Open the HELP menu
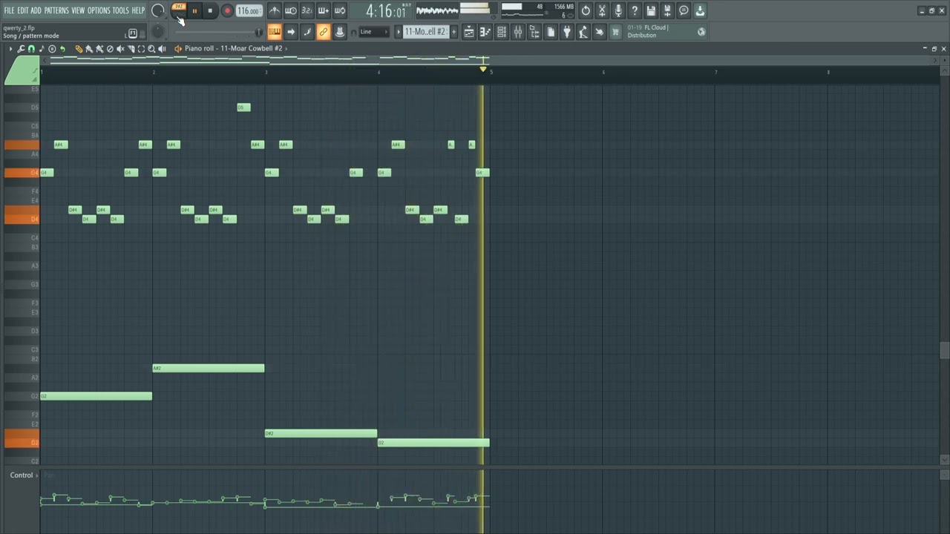Screen dimensions: 950x534 click(138, 10)
